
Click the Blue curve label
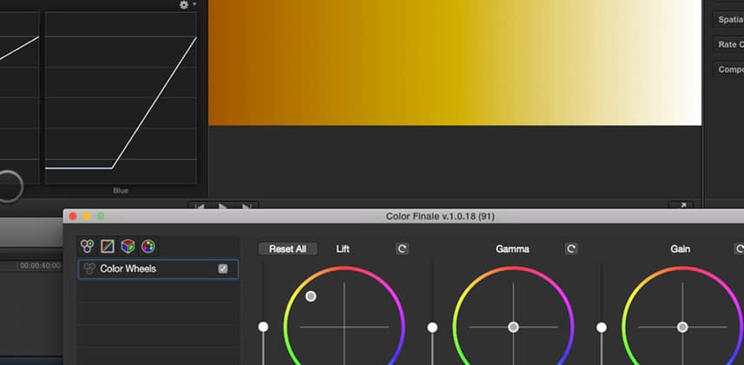tap(121, 190)
